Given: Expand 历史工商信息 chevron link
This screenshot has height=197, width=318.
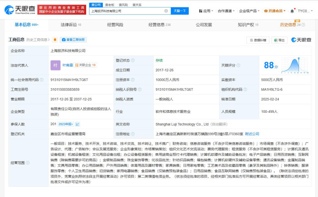Looking at the screenshot, I should (38, 40).
